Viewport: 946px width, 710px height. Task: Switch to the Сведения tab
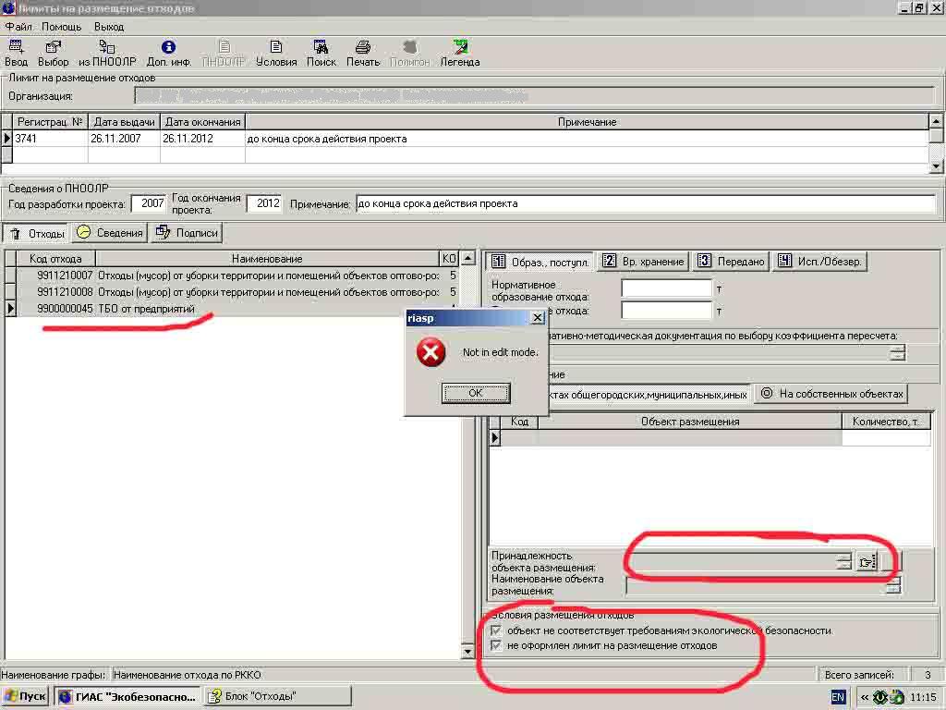pos(110,233)
